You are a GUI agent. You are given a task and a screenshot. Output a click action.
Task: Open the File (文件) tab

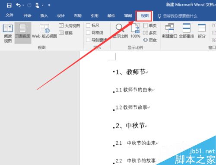point(10,15)
